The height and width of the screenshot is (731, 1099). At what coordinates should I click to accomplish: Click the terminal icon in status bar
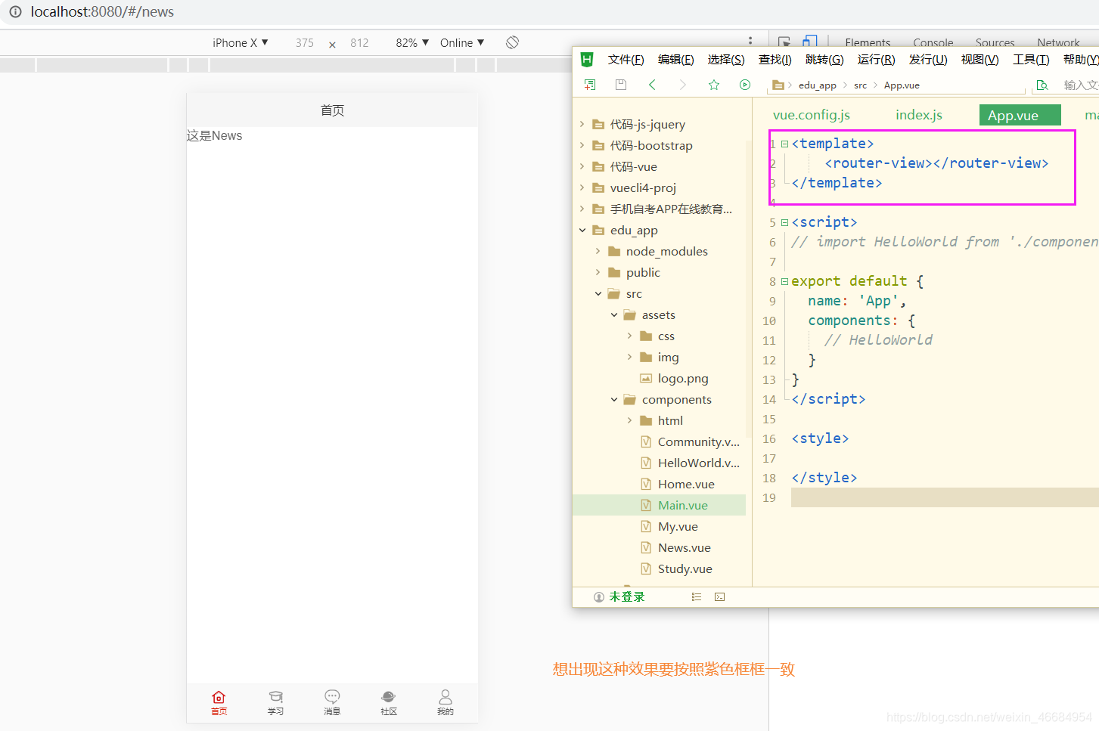(x=720, y=597)
